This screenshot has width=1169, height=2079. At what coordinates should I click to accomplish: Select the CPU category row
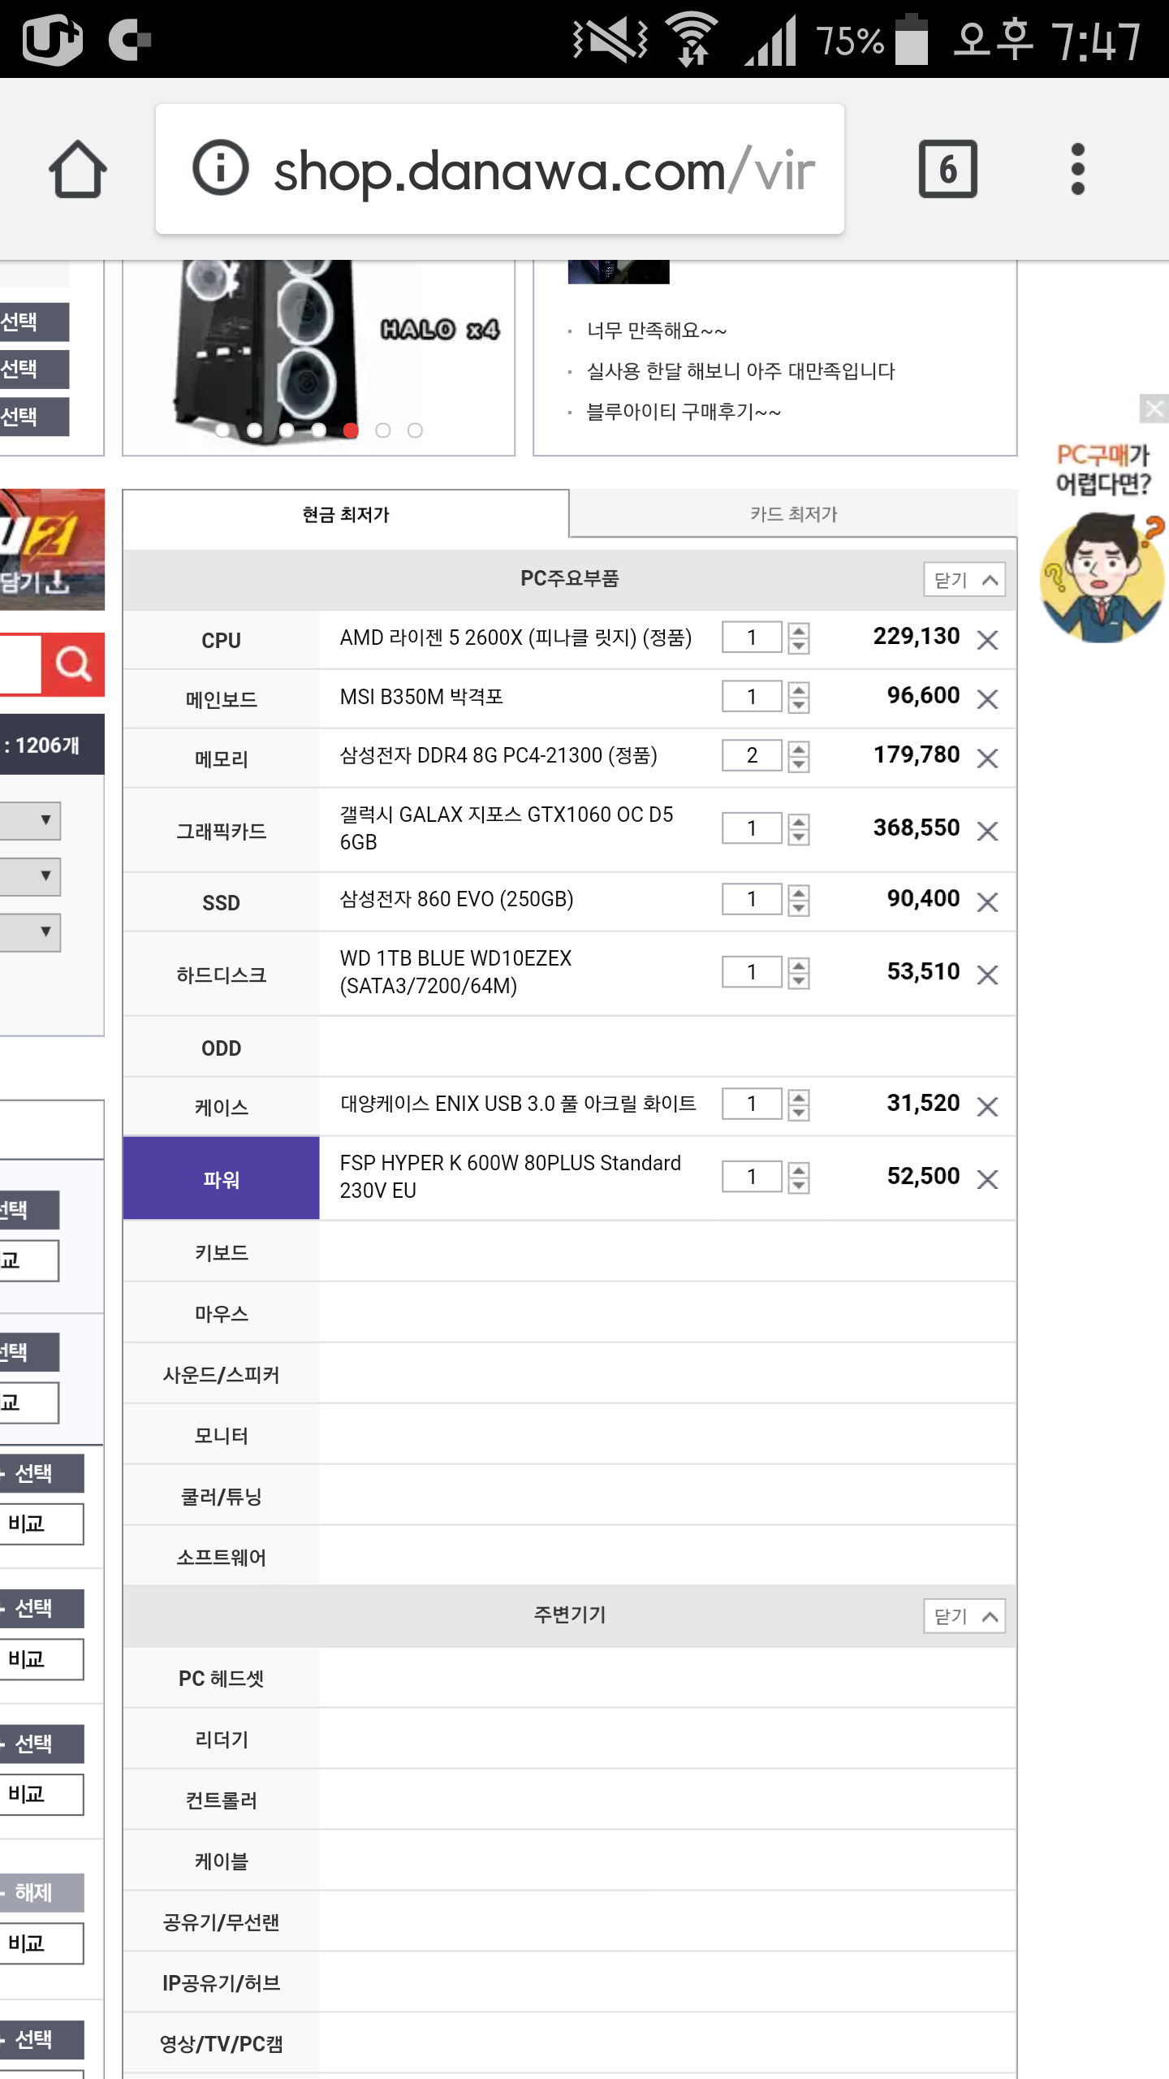(x=221, y=640)
